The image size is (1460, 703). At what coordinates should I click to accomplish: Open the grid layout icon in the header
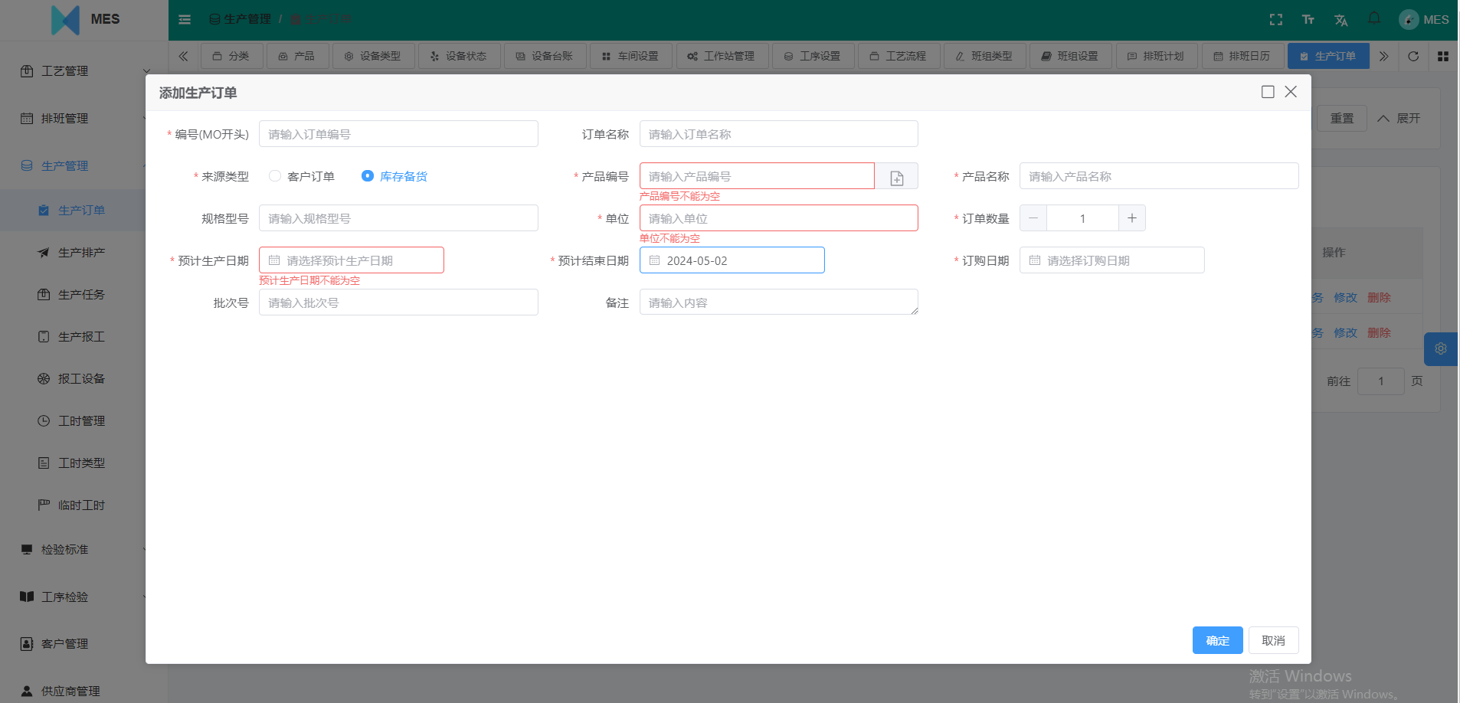tap(1442, 56)
